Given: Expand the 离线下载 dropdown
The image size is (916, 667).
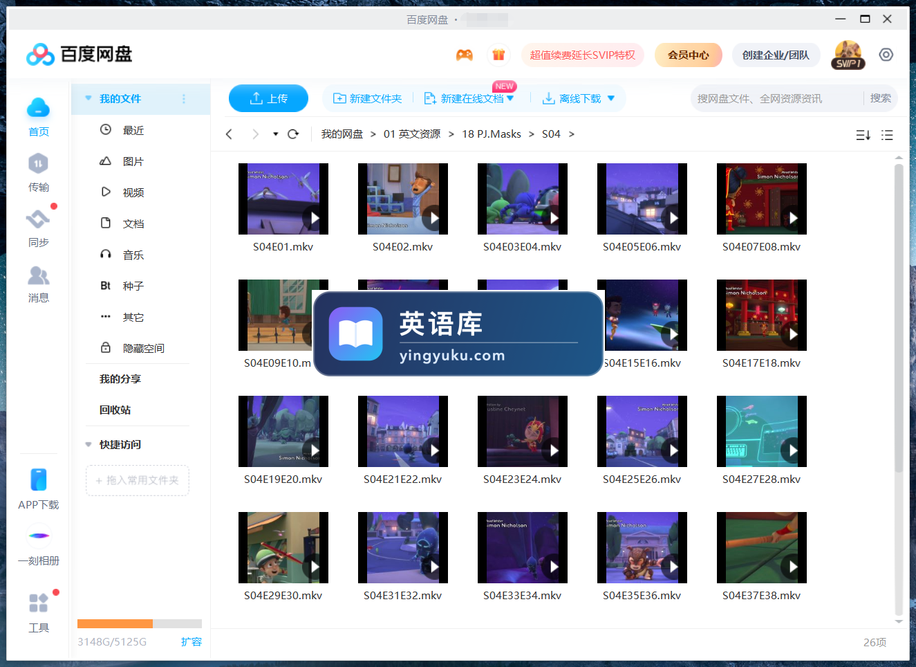Looking at the screenshot, I should click(x=611, y=98).
